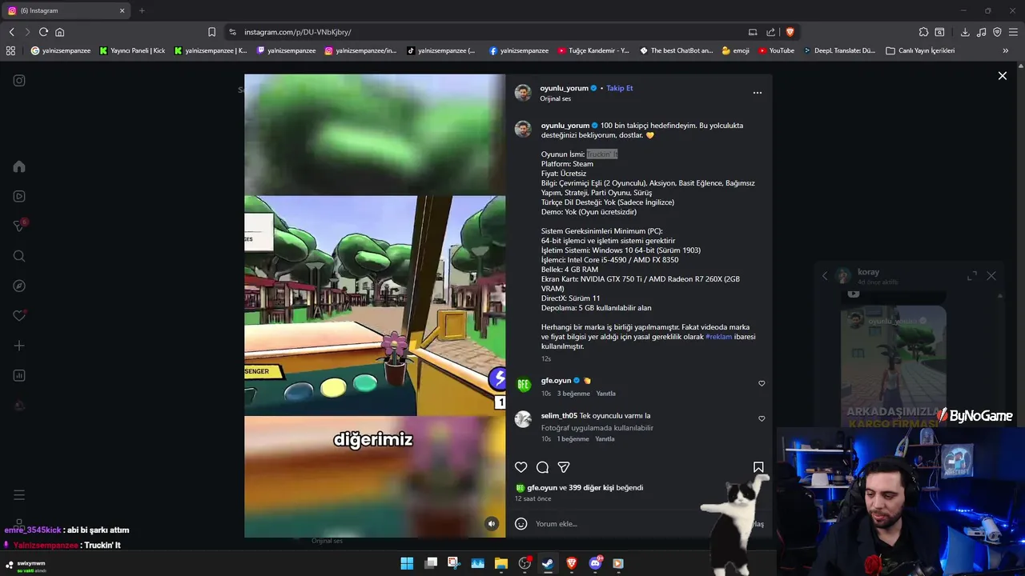This screenshot has height=576, width=1025.
Task: Open Brave browser from taskbar
Action: [572, 563]
